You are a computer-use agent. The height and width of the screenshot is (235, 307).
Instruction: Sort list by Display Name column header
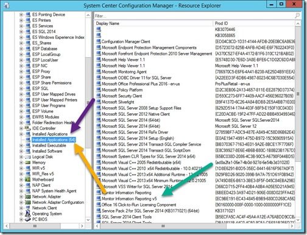pyautogui.click(x=153, y=23)
